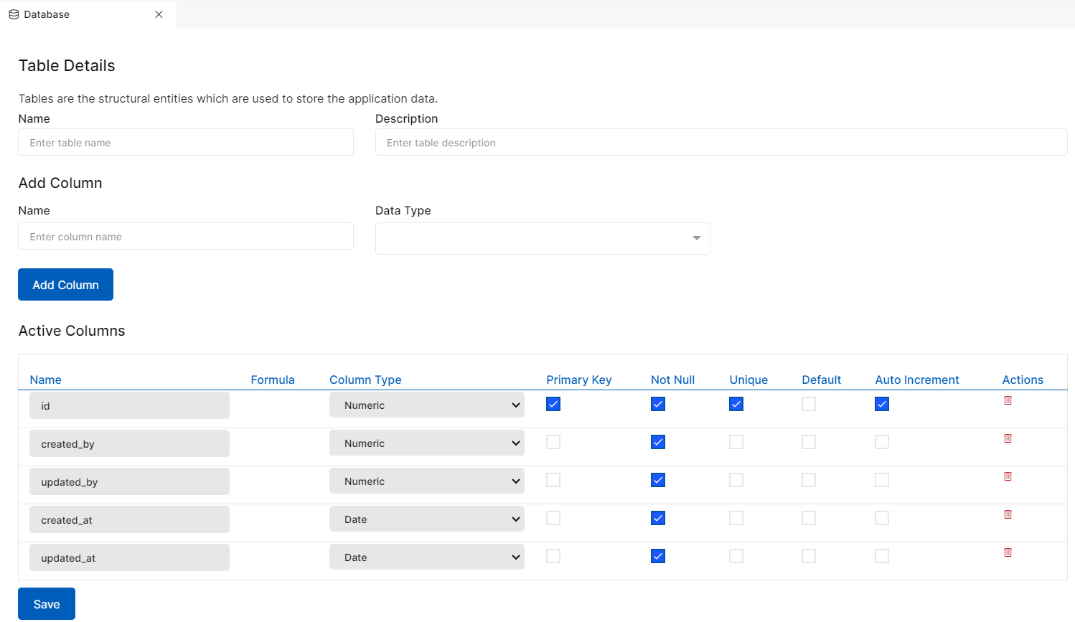
Task: Enable Primary Key for created_at column
Action: [553, 518]
